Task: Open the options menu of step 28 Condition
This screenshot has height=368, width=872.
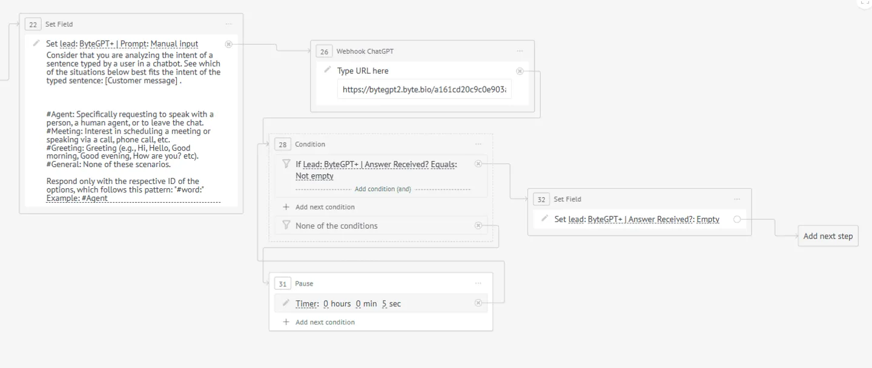Action: click(x=478, y=144)
